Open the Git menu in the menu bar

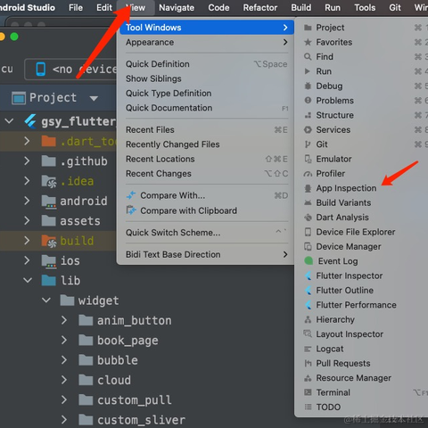click(x=395, y=7)
